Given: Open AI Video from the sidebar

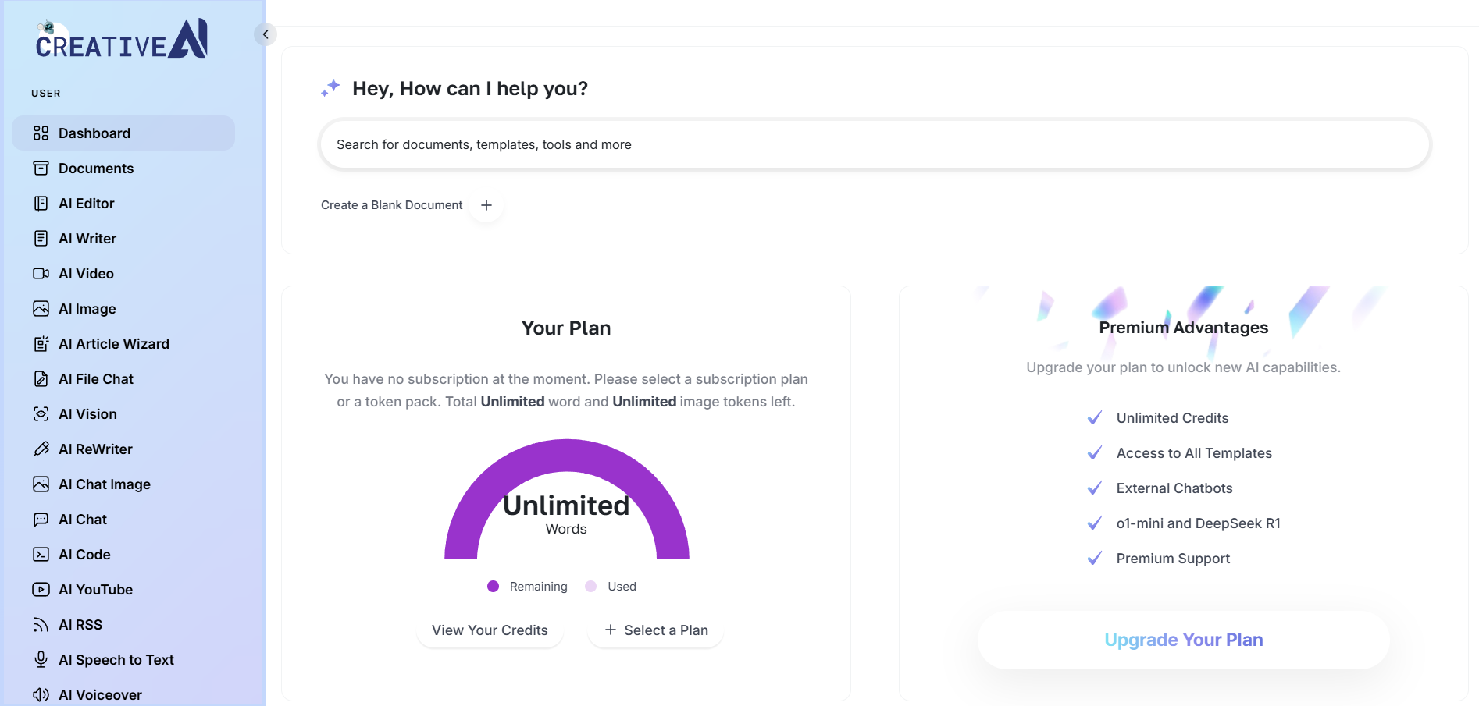Looking at the screenshot, I should (123, 274).
